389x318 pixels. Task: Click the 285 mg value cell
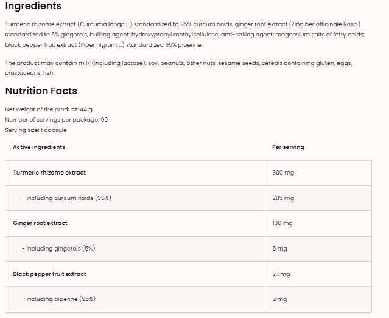click(x=283, y=198)
